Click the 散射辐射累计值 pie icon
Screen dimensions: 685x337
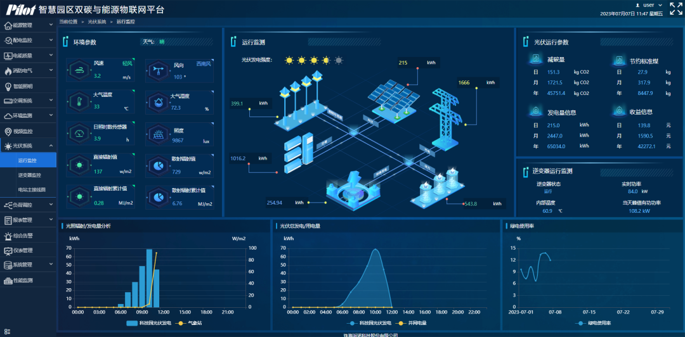158,196
